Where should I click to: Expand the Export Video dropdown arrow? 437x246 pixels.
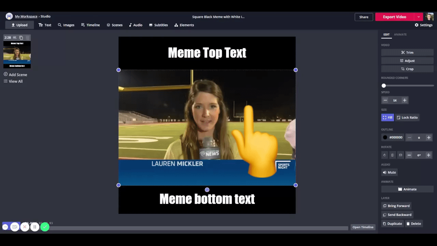click(x=419, y=17)
